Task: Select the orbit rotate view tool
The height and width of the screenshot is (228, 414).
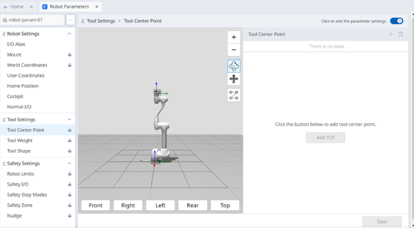Action: coord(234,66)
